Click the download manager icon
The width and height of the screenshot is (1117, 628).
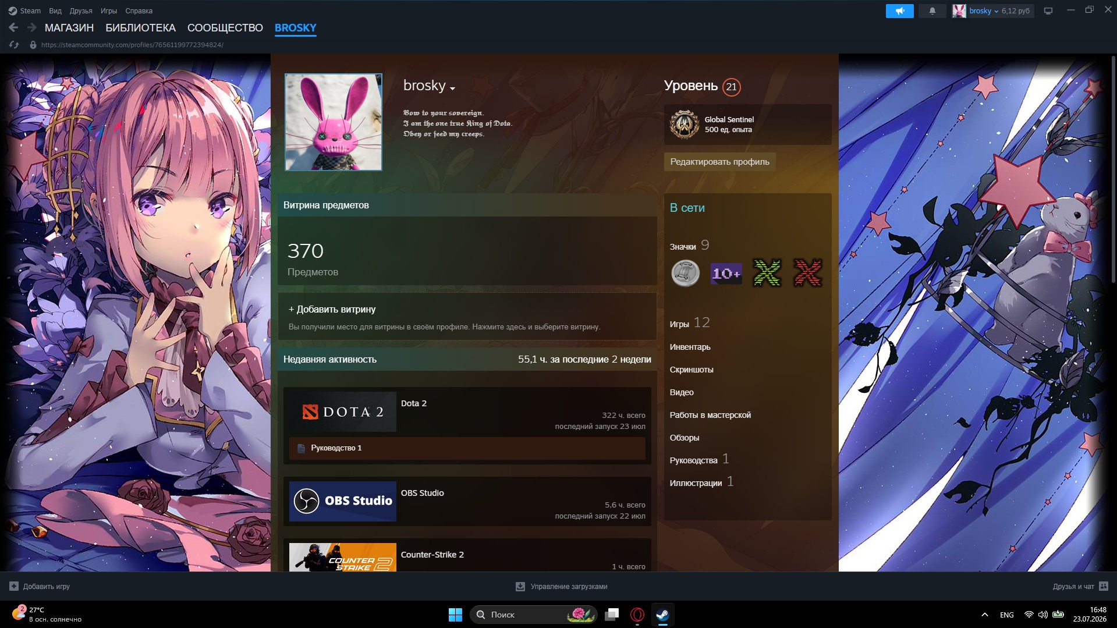[520, 587]
